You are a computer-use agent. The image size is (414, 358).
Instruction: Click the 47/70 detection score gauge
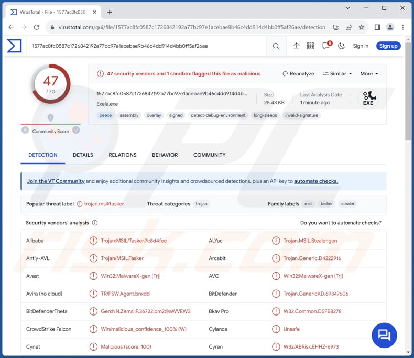tap(51, 84)
